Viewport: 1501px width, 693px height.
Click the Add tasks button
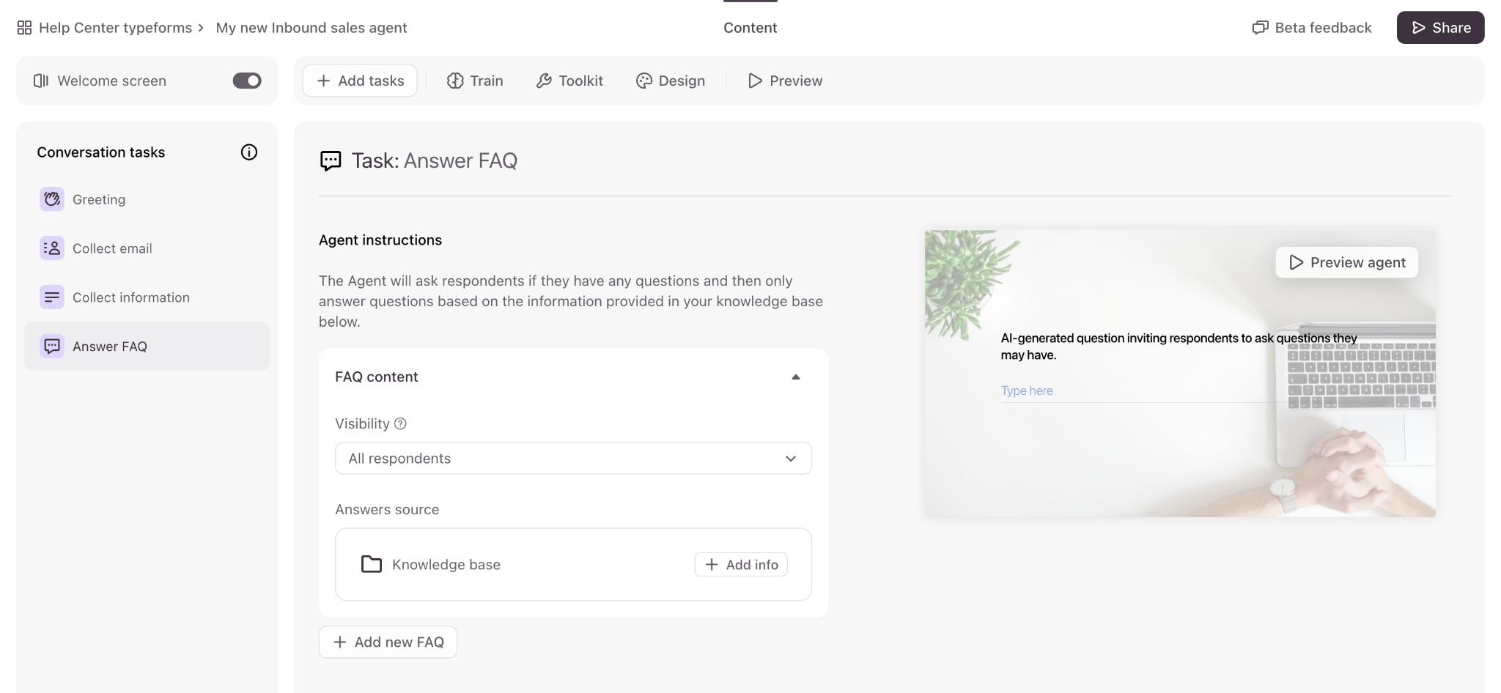click(360, 81)
